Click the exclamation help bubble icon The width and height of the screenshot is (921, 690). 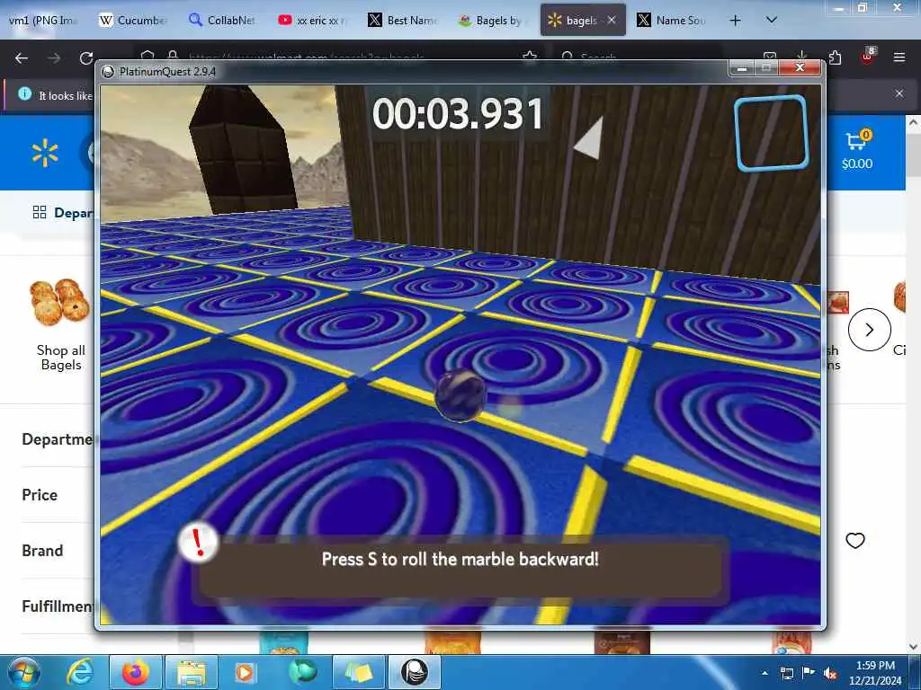[x=198, y=543]
